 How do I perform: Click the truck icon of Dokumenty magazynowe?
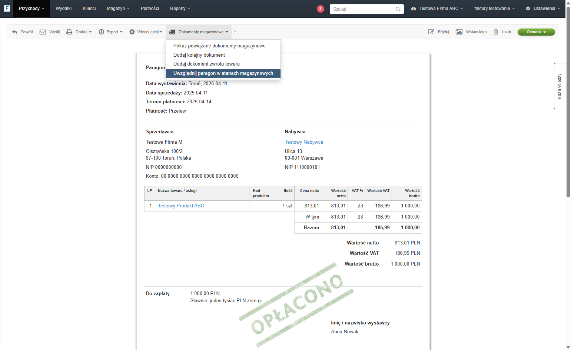click(172, 32)
